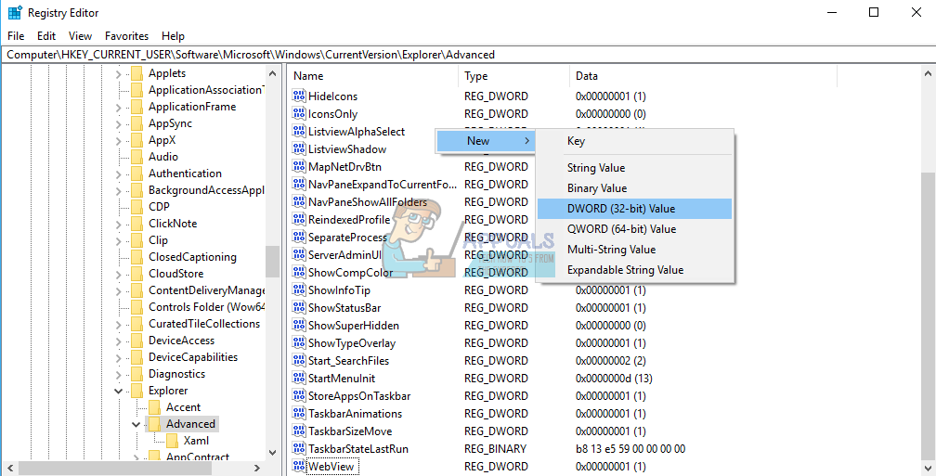This screenshot has width=936, height=476.
Task: Select the CuratedTileCollections tree item
Action: [204, 324]
